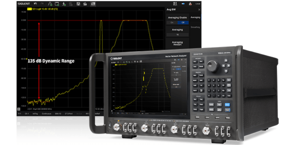Click the add window icon in the toolbar
Viewport: 291px width, 145px height.
click(x=56, y=3)
